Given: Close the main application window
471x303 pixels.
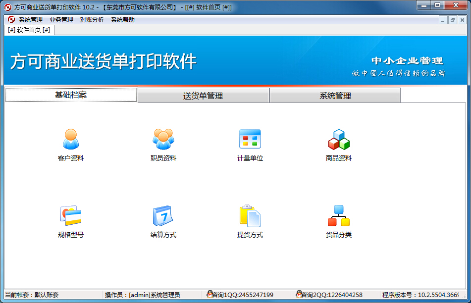Looking at the screenshot, I should (456, 5).
